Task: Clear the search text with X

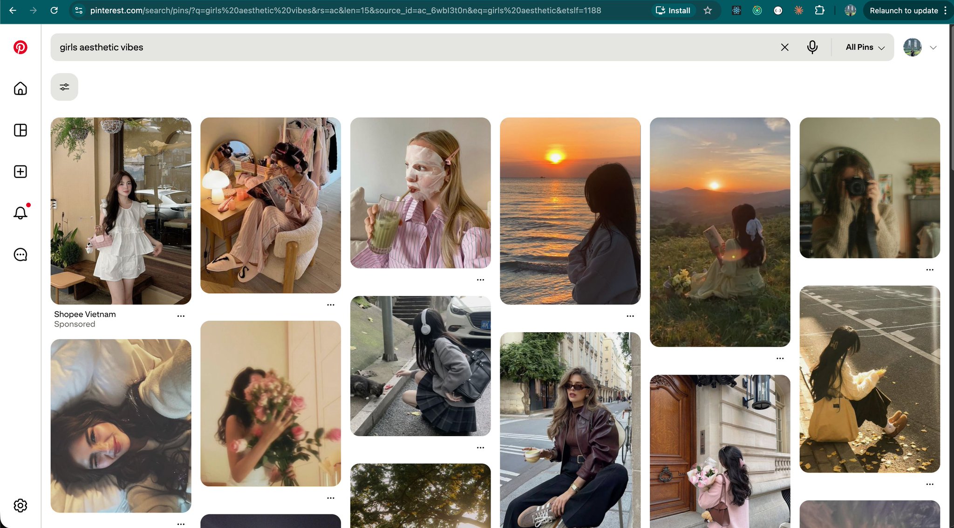Action: (784, 47)
